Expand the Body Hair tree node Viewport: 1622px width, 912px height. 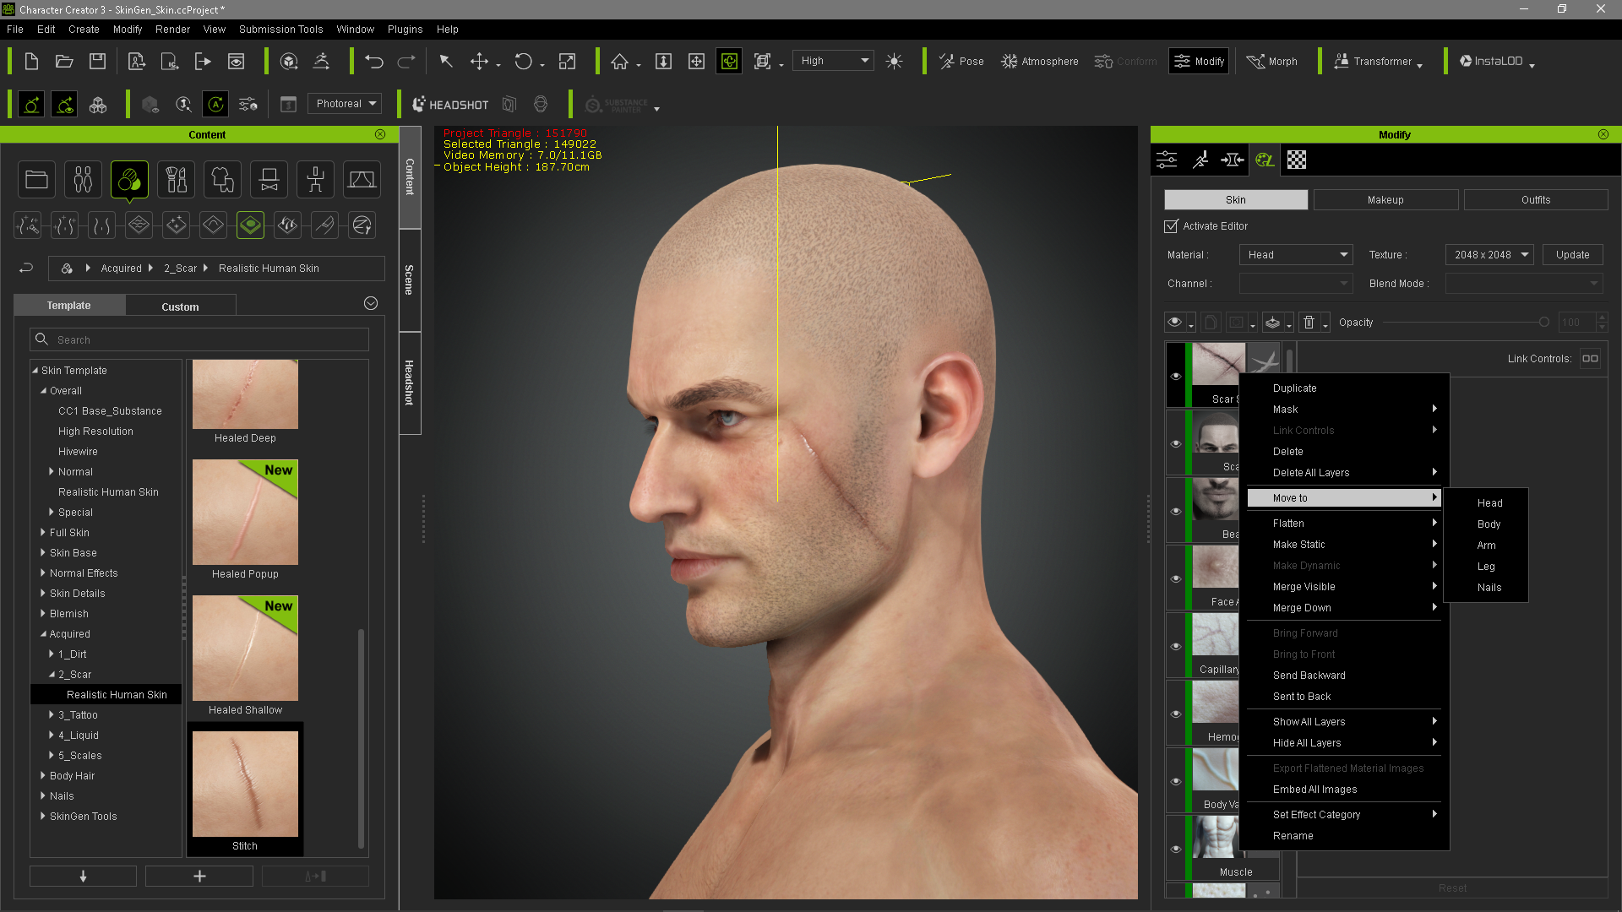(43, 776)
